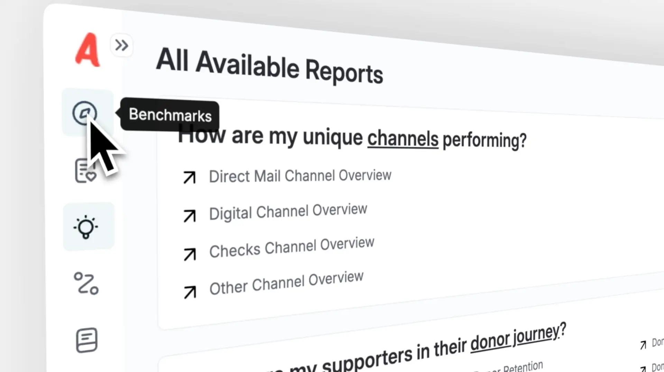
Task: Open the document-with-heart sidebar icon
Action: (x=85, y=170)
